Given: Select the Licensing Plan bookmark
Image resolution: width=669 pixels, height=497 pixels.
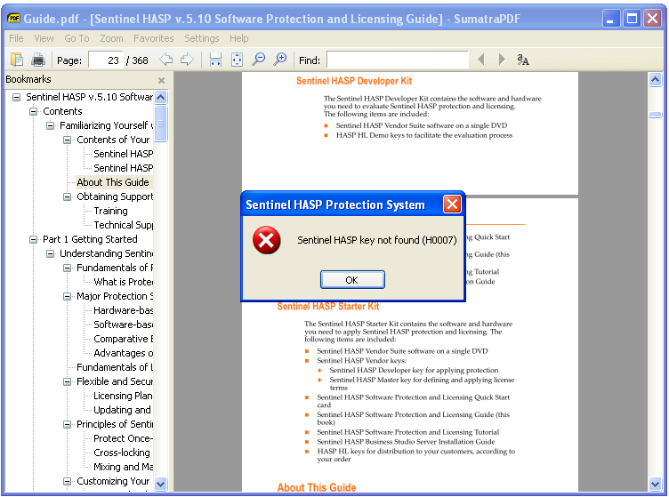Looking at the screenshot, I should point(123,396).
